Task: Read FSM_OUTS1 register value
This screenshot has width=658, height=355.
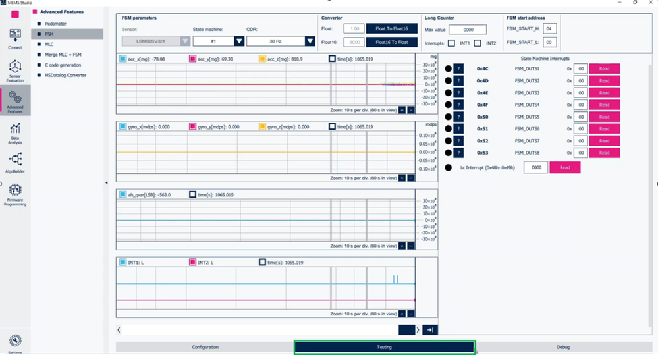Action: click(604, 68)
